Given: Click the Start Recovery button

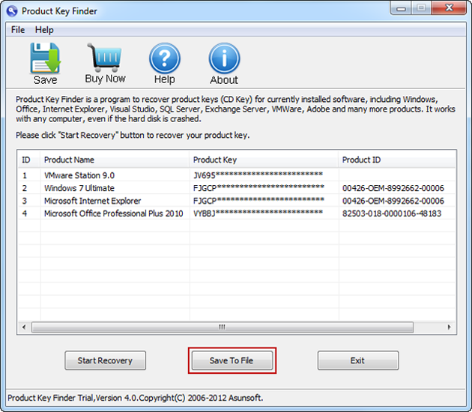Looking at the screenshot, I should coord(105,360).
